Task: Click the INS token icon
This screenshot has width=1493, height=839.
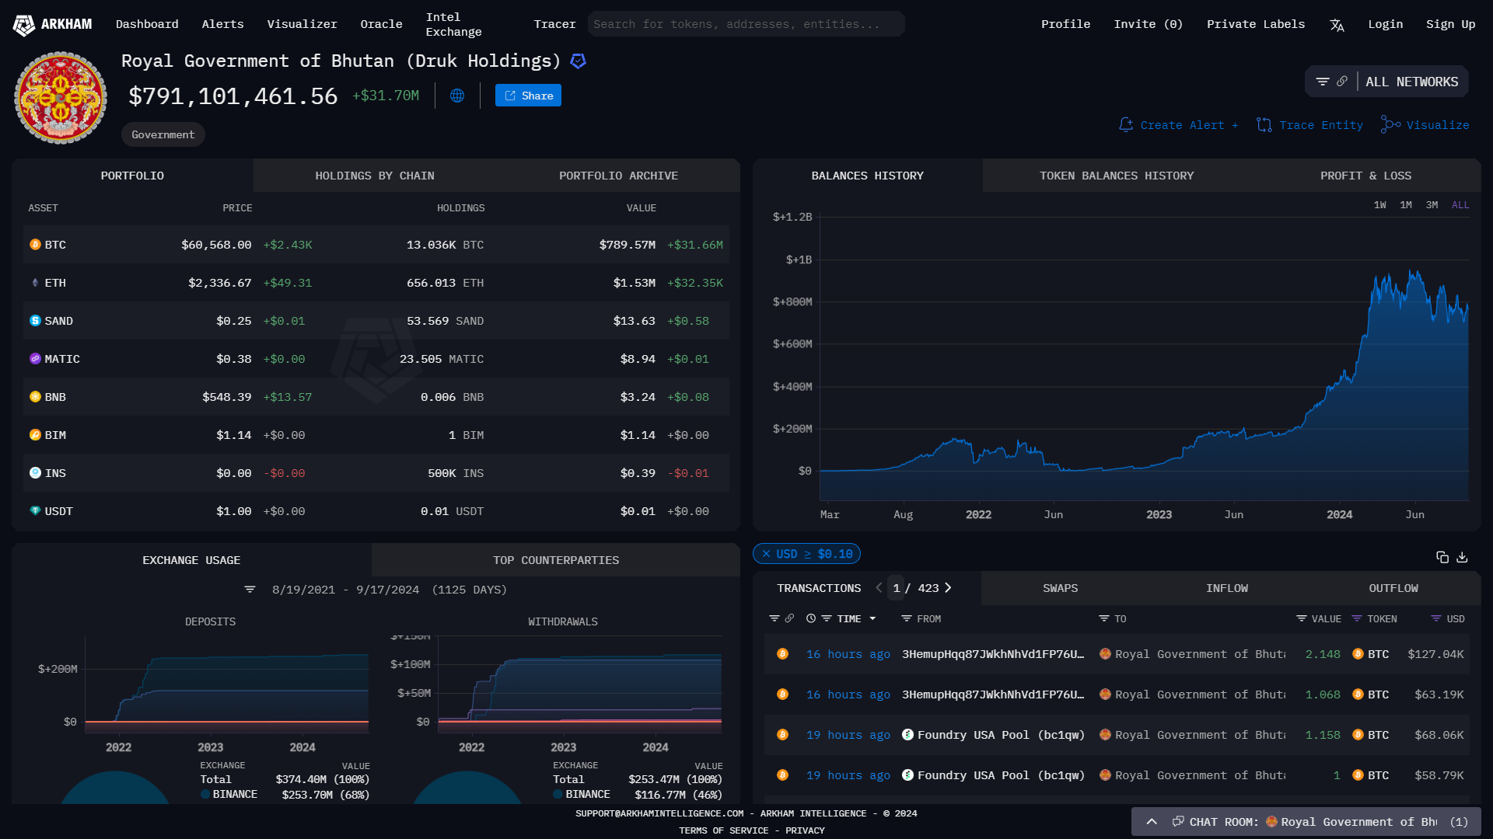Action: coord(35,473)
